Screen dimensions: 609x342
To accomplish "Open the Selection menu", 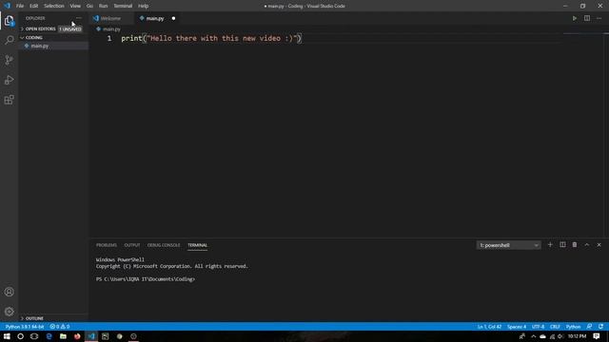I will (54, 6).
